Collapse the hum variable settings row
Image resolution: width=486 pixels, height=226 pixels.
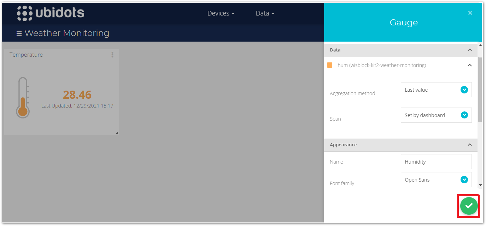click(469, 65)
